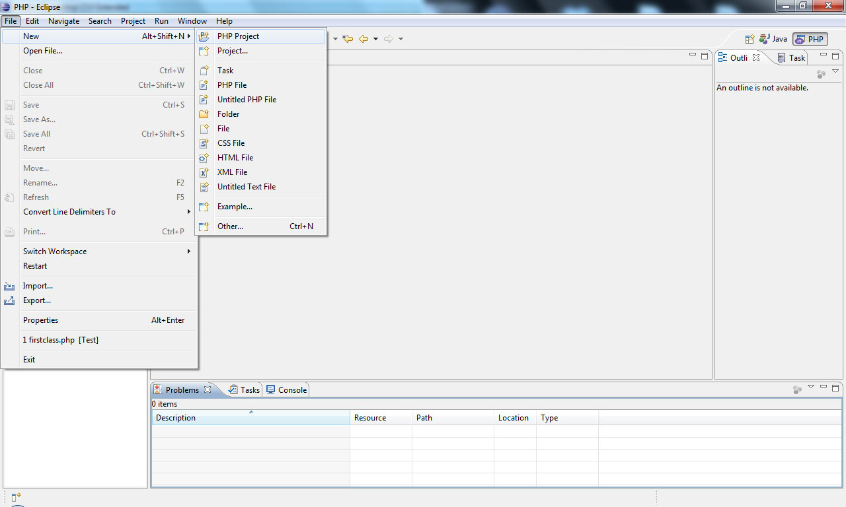
Task: Click the blank File icon in submenu
Action: pos(204,129)
